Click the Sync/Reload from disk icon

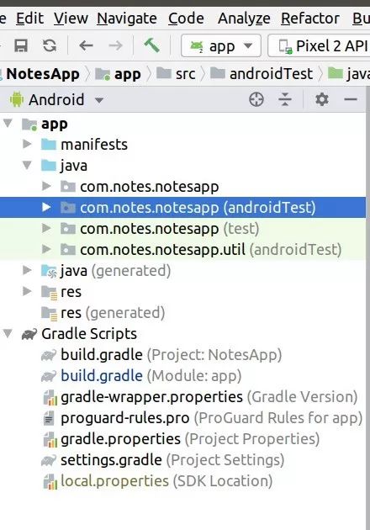coord(50,45)
